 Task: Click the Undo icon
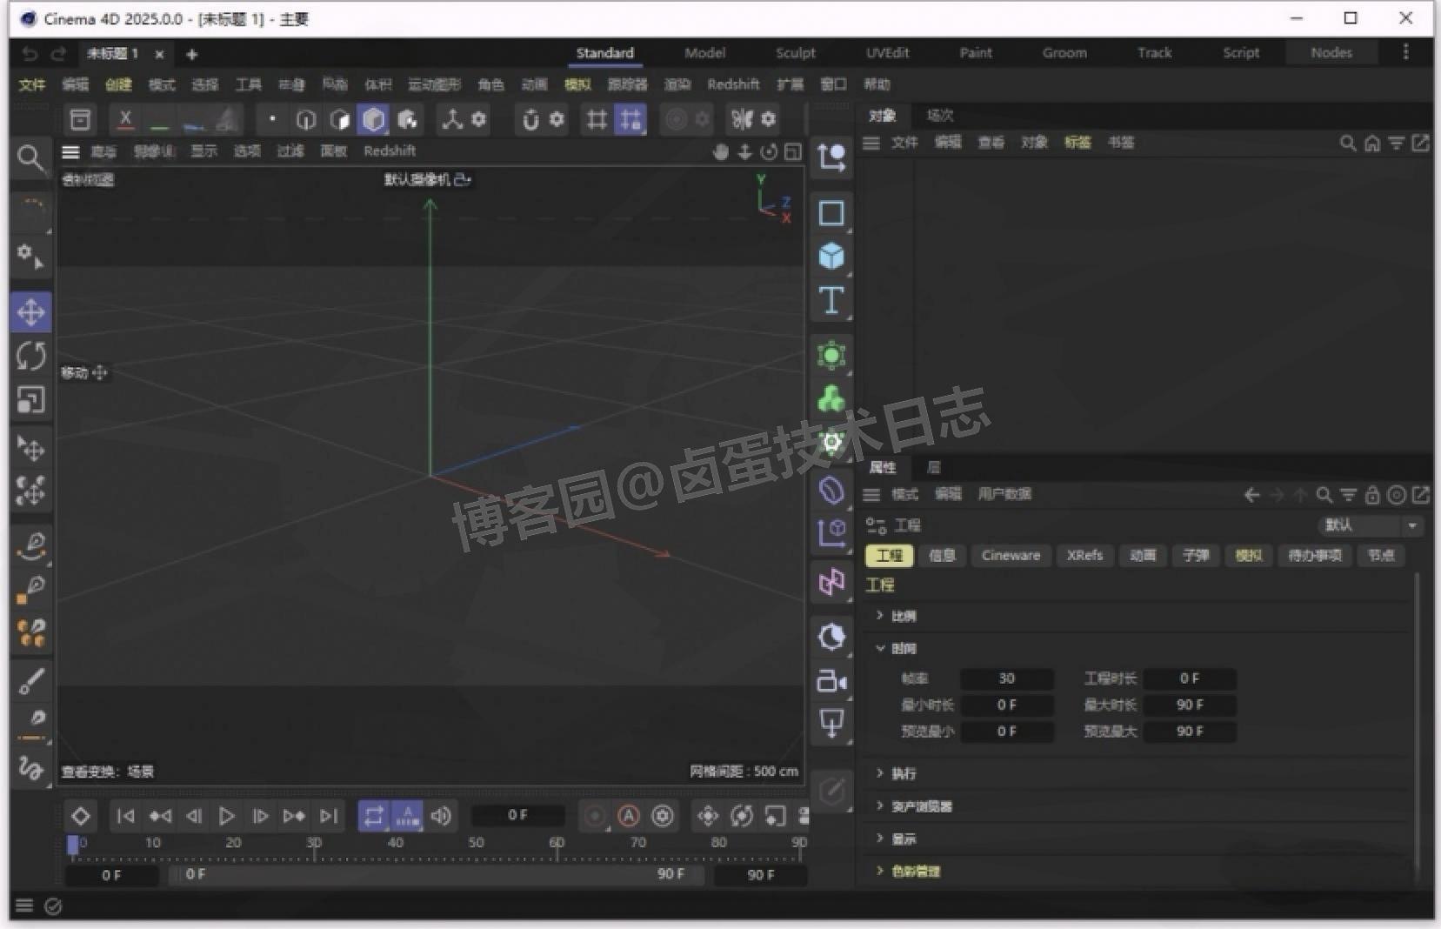coord(29,54)
